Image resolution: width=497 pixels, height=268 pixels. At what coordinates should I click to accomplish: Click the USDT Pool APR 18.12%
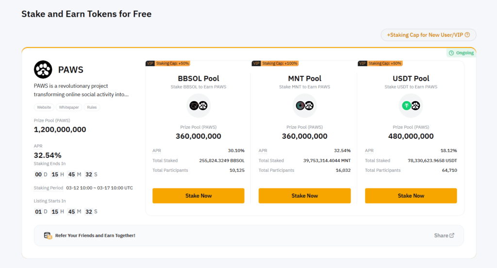[448, 151]
